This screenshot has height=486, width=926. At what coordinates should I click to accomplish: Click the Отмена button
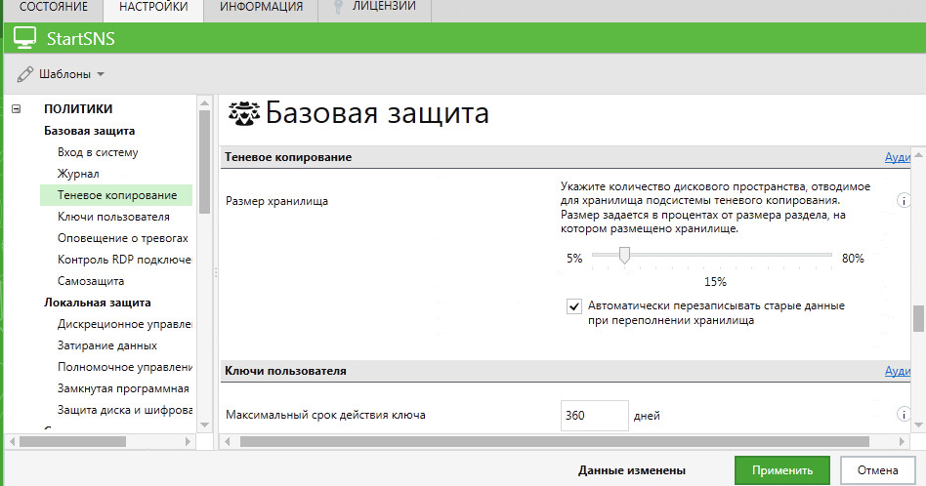[x=877, y=470]
